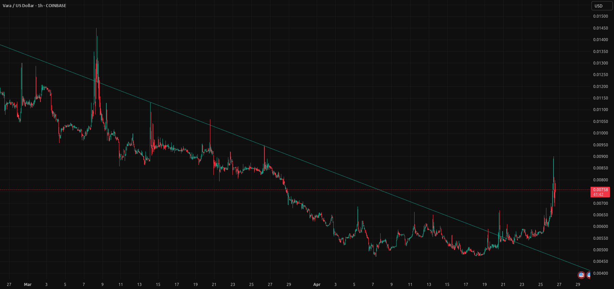Click the 0.01350 price axis label
The height and width of the screenshot is (289, 614).
click(x=600, y=52)
